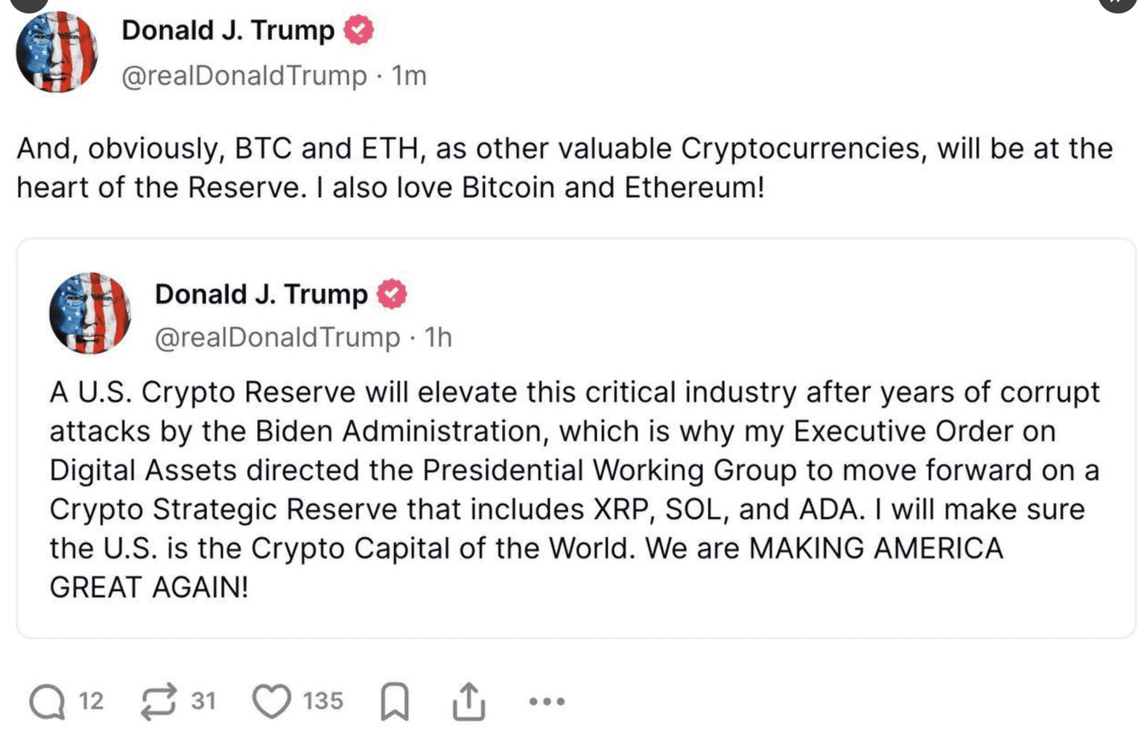Open the share upload-arrow icon
Viewport: 1144px width, 735px height.
[468, 701]
